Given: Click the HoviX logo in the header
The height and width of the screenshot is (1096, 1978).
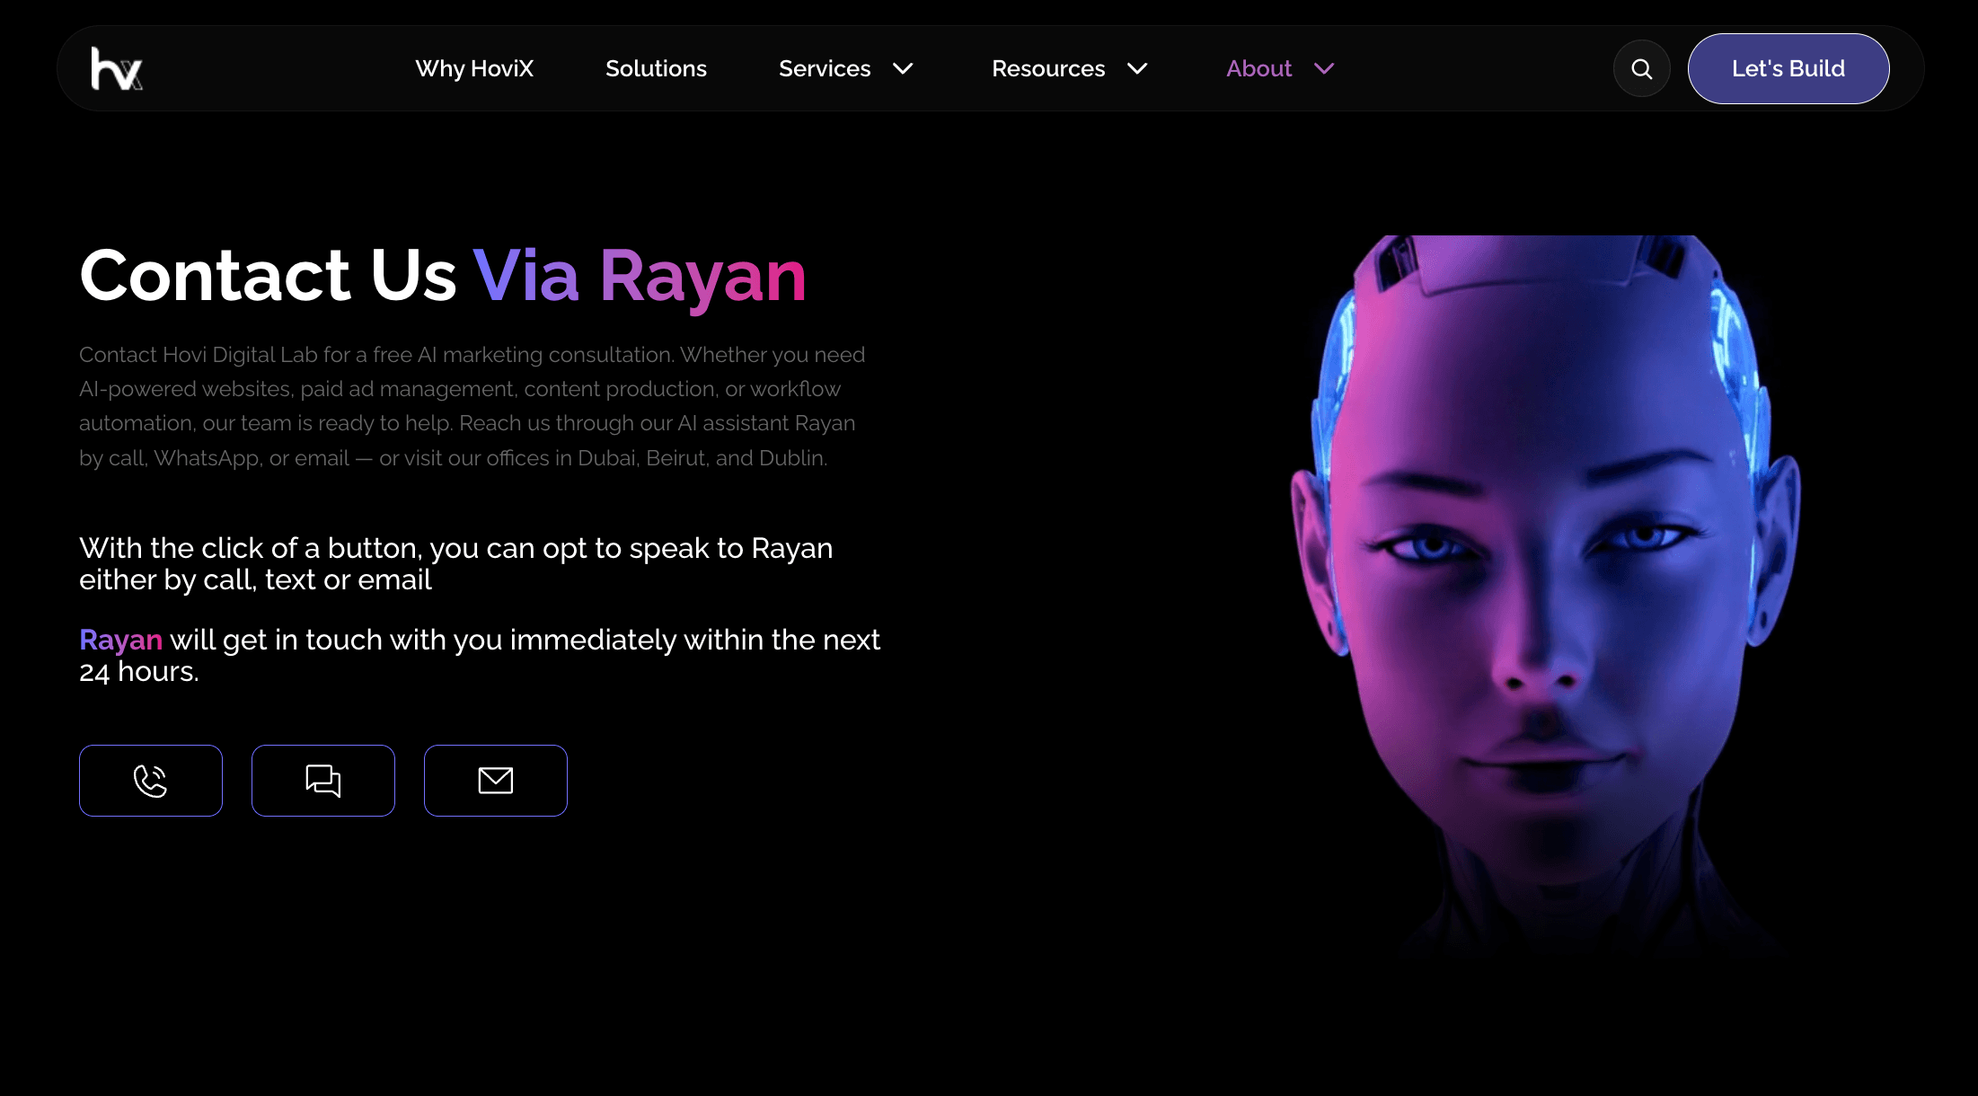Looking at the screenshot, I should point(117,69).
